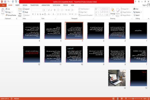The width and height of the screenshot is (150, 100).
Task: Switch to the SLIDE SHOW tab
Action: (56, 5)
